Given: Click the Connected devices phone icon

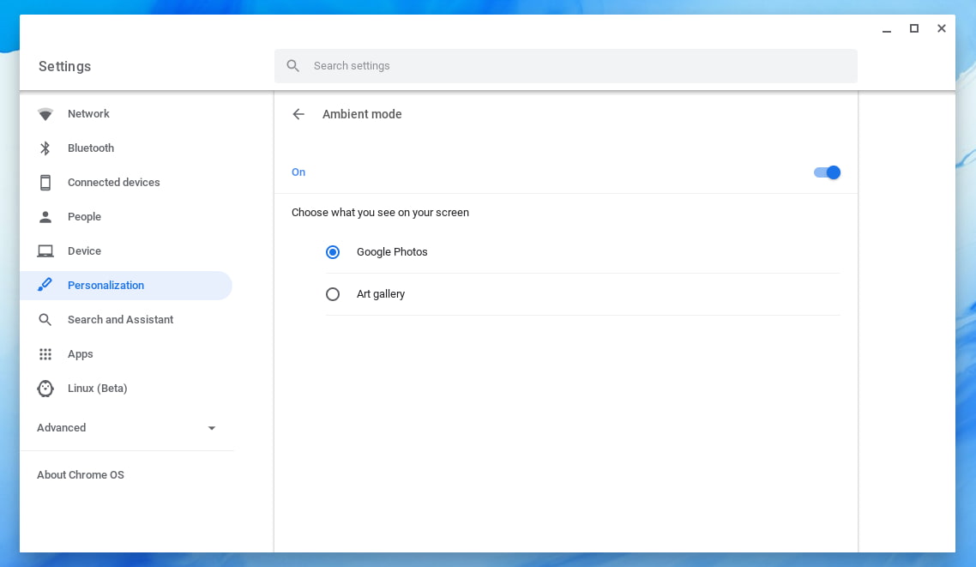Looking at the screenshot, I should coord(45,182).
